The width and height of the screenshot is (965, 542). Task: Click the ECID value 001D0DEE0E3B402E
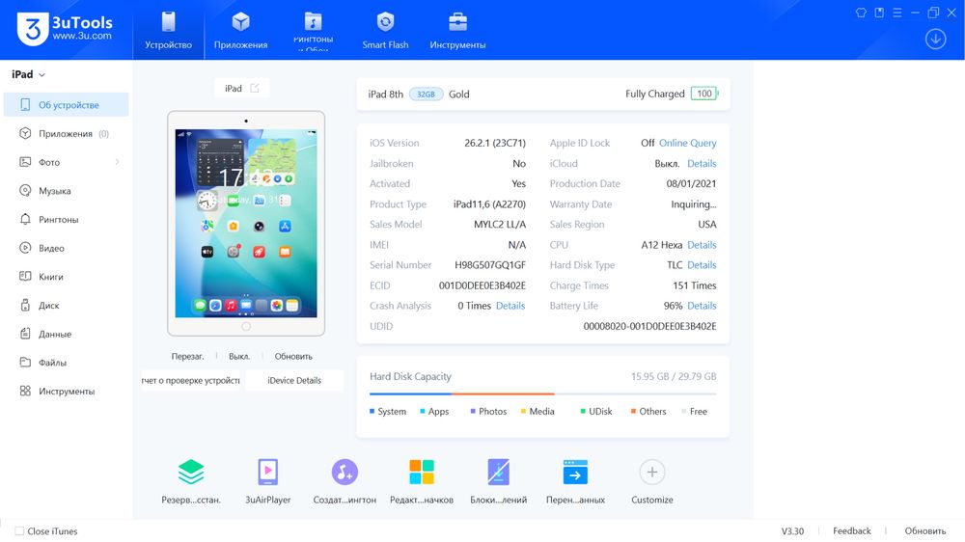pos(482,285)
